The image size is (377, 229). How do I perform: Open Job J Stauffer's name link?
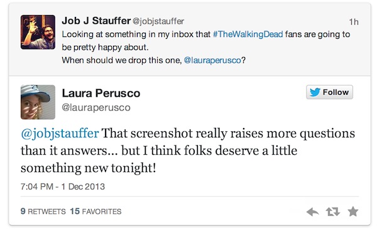click(96, 21)
